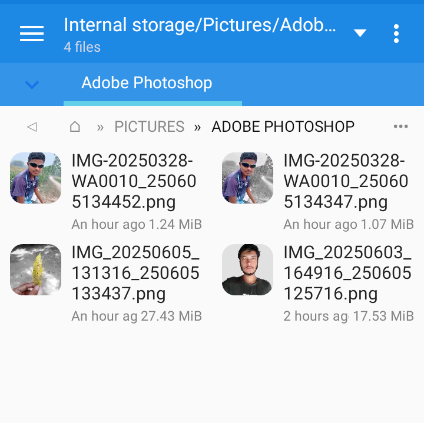Open the three-dot overflow menu in header
The width and height of the screenshot is (424, 423).
396,34
